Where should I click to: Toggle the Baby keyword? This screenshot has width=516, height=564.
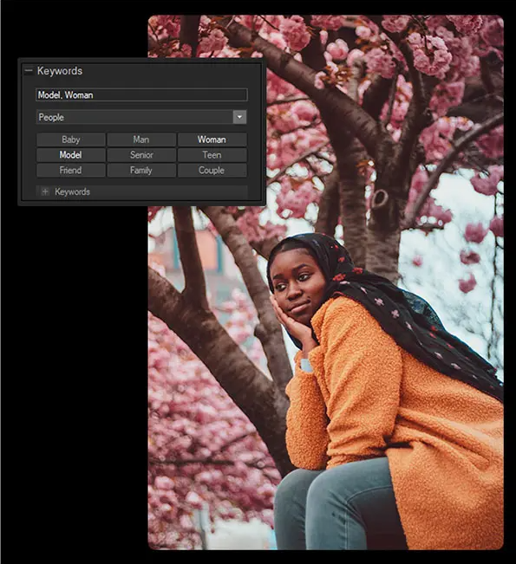(x=71, y=139)
